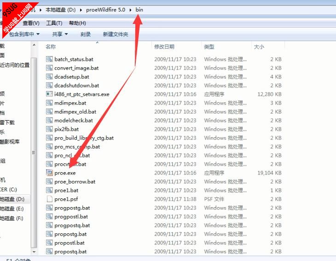Click the bin breadcrumb segment
This screenshot has width=336, height=261.
click(x=139, y=10)
